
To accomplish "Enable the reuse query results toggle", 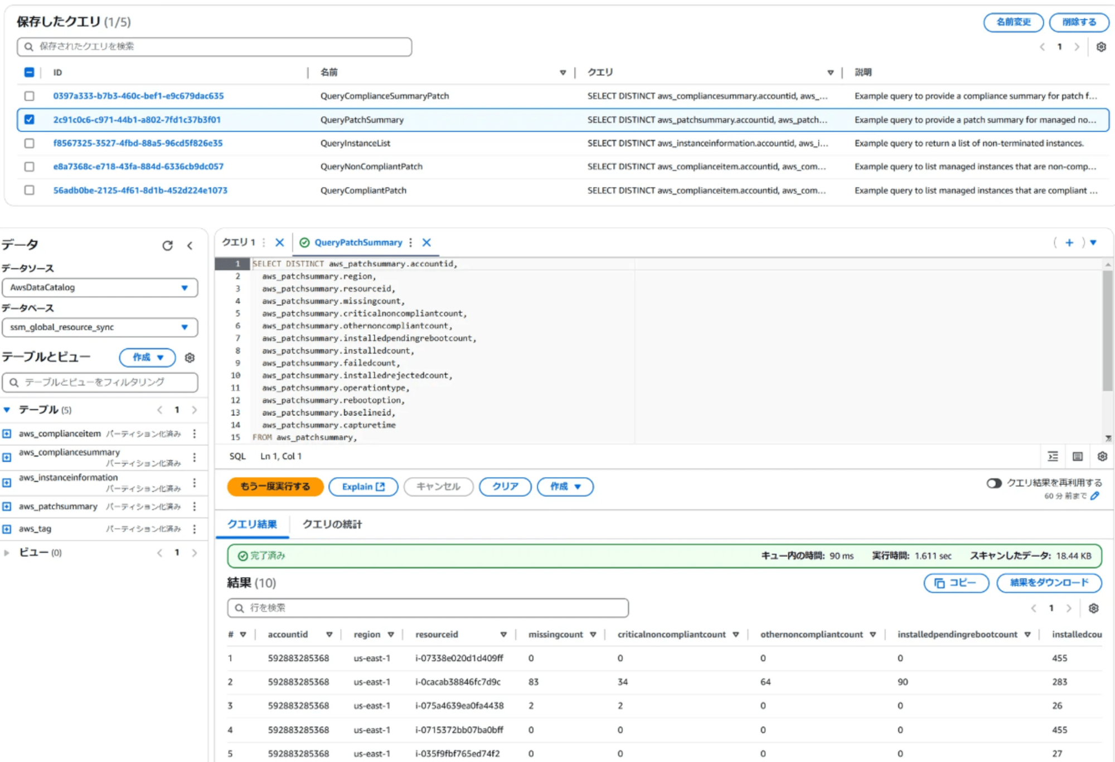I will tap(994, 483).
